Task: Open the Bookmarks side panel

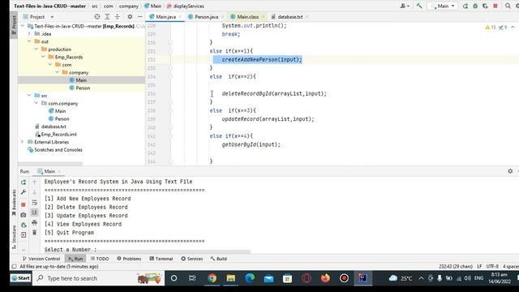Action: (x=14, y=202)
